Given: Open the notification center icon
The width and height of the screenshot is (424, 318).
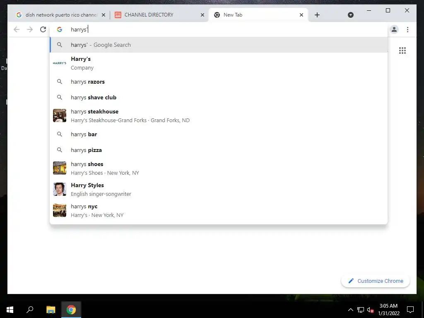Looking at the screenshot, I should click(x=410, y=310).
